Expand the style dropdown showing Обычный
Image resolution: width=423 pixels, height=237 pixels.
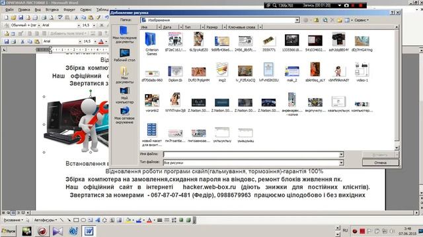(x=39, y=25)
